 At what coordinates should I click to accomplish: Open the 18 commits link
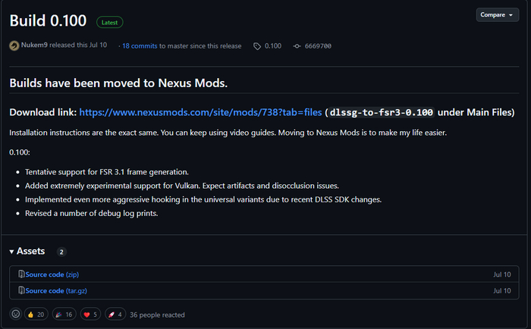(x=140, y=46)
